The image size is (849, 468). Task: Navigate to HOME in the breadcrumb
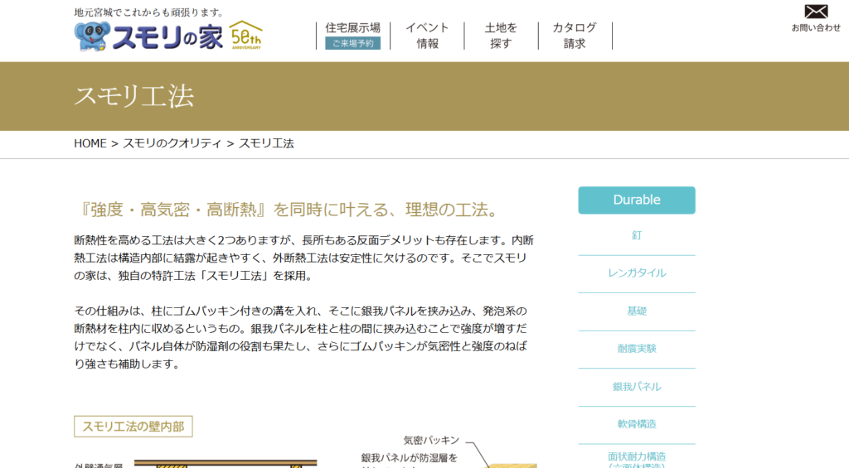(x=90, y=143)
